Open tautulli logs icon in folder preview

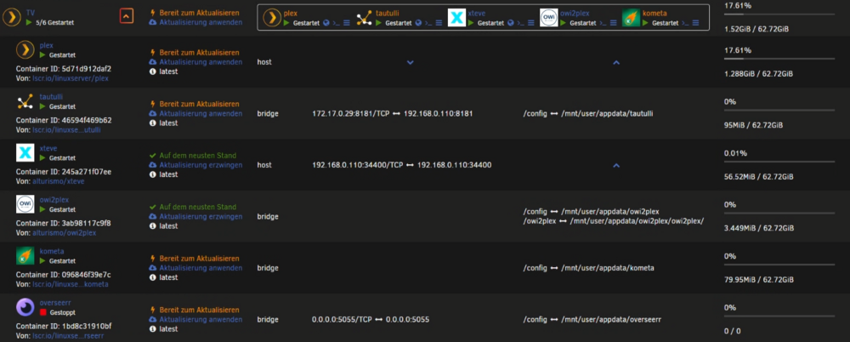pyautogui.click(x=439, y=23)
